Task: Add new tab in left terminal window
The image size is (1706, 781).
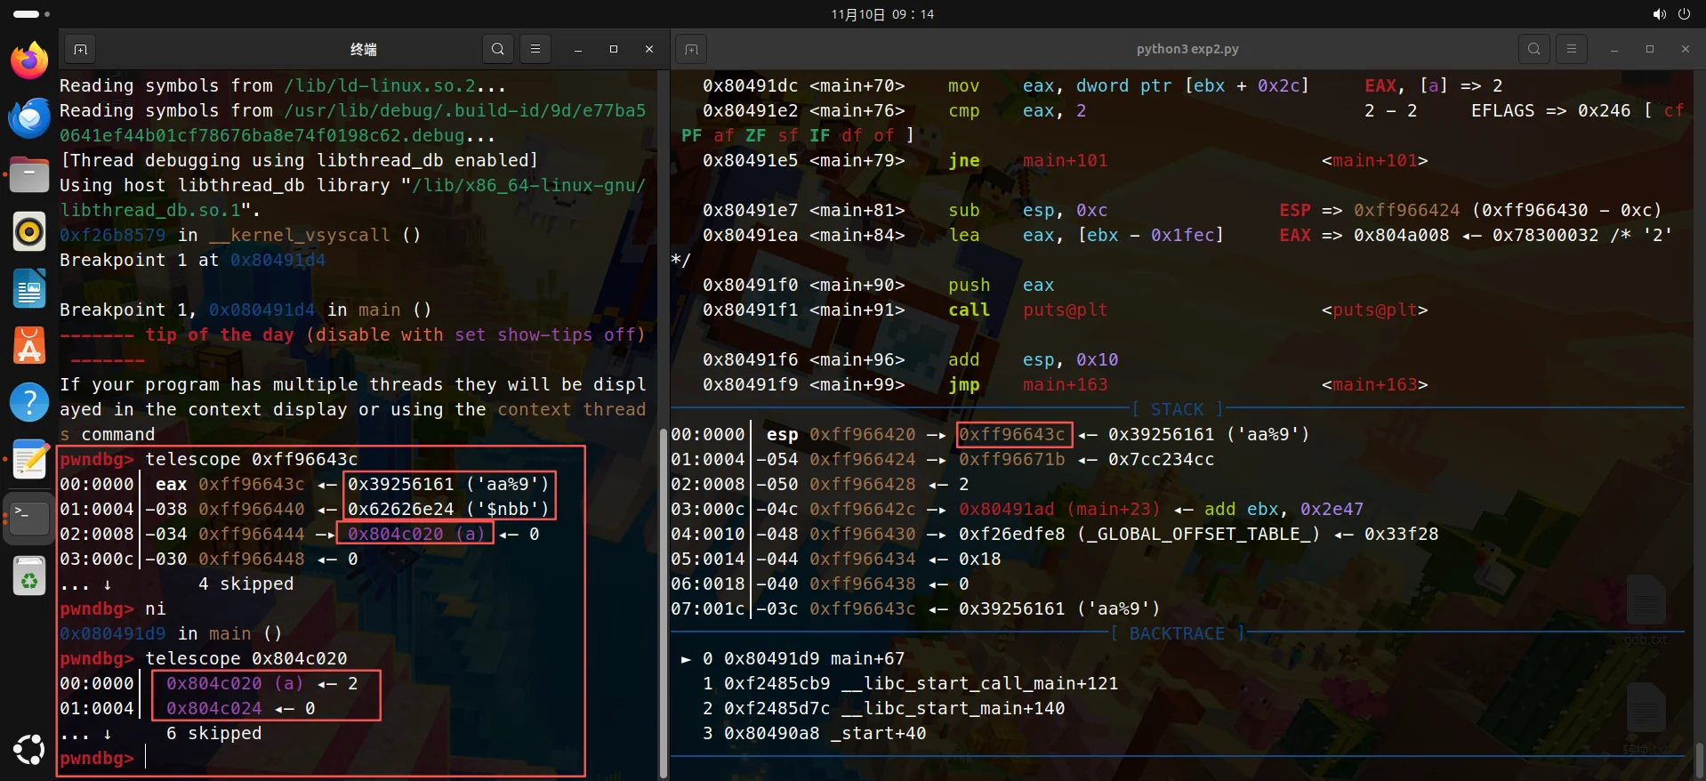Action: 80,49
